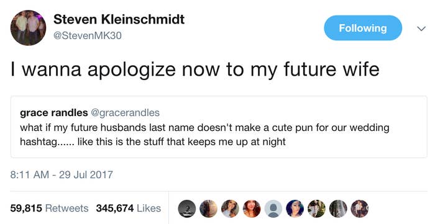Click the eighth liker avatar
Viewport: 435px width, 224px height.
(338, 208)
